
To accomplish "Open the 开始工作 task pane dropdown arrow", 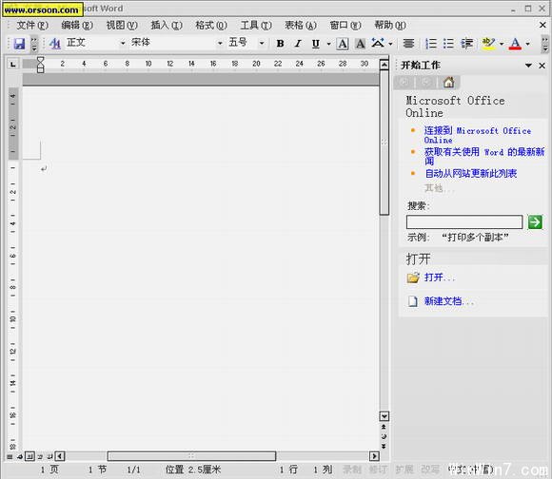I will pos(528,66).
